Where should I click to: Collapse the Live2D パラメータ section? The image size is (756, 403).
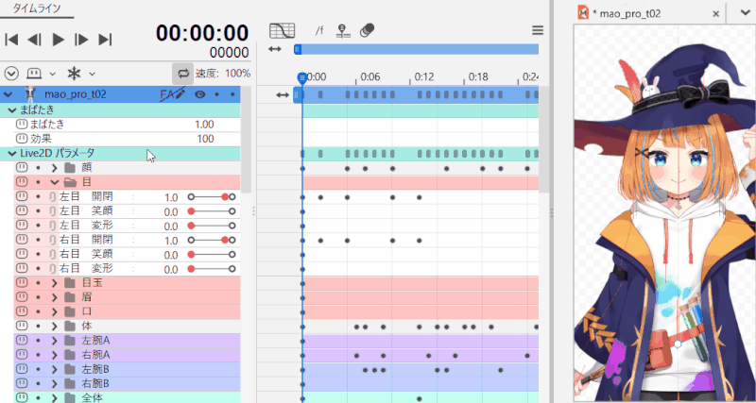pos(12,153)
